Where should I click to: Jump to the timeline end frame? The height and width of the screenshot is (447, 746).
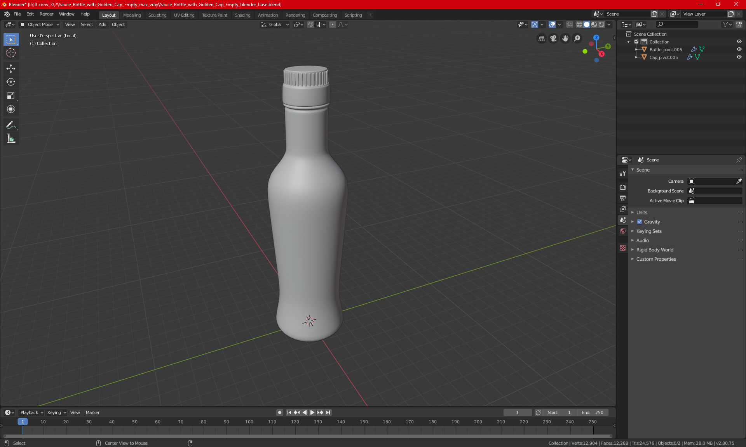[x=328, y=412]
